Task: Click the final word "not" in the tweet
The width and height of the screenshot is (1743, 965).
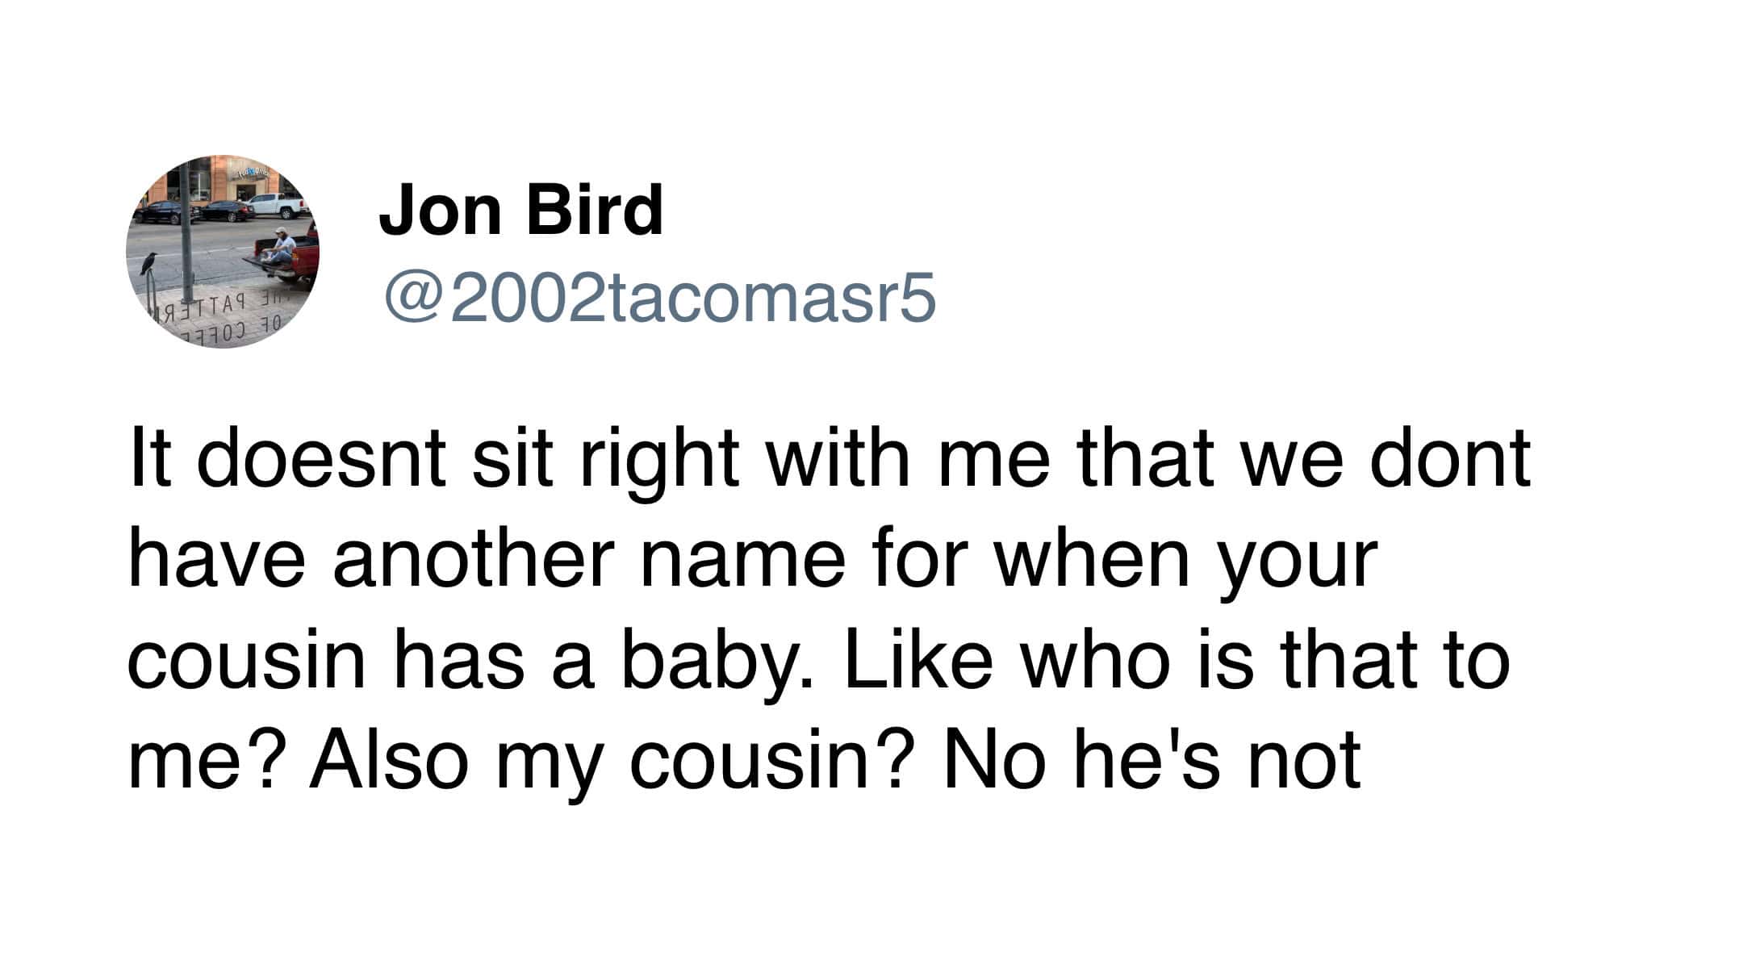Action: point(1305,759)
